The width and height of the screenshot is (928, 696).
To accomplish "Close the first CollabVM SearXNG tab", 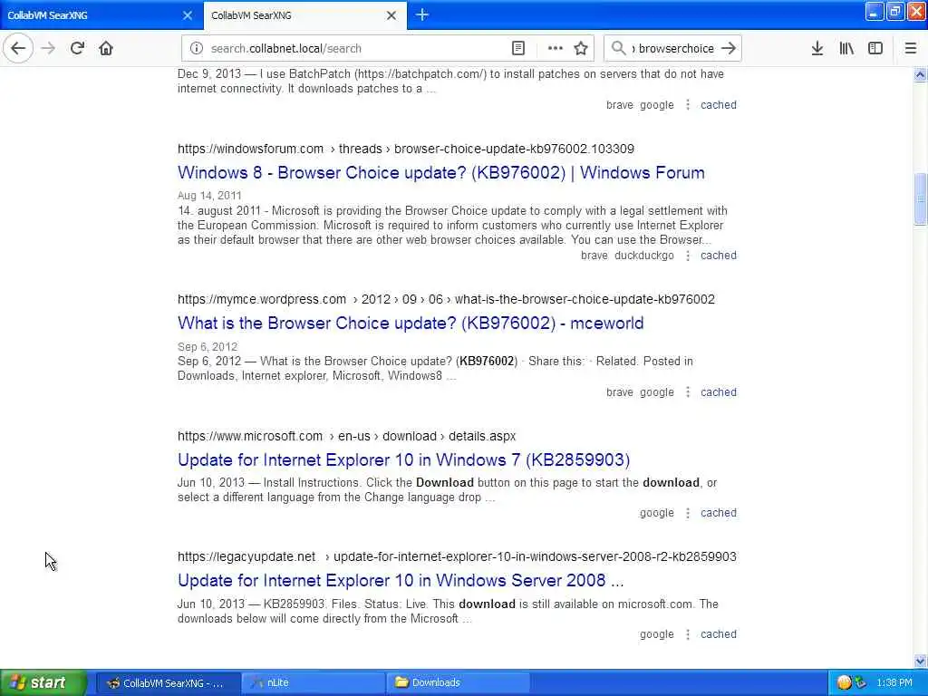I will pyautogui.click(x=188, y=15).
